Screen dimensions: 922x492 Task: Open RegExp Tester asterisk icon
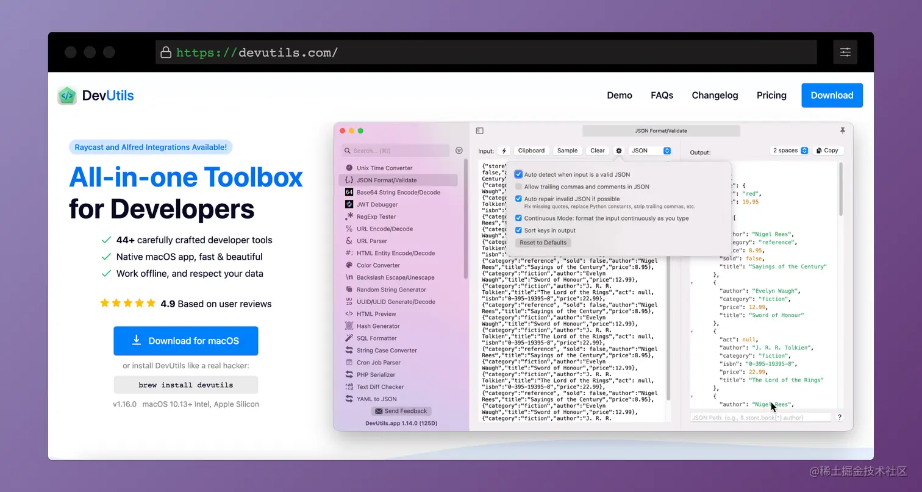349,216
